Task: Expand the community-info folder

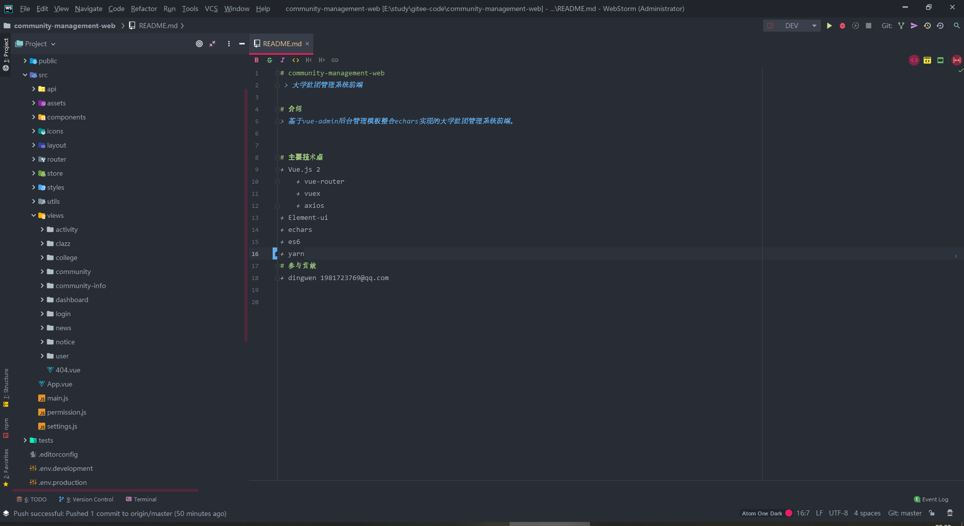Action: pos(42,286)
